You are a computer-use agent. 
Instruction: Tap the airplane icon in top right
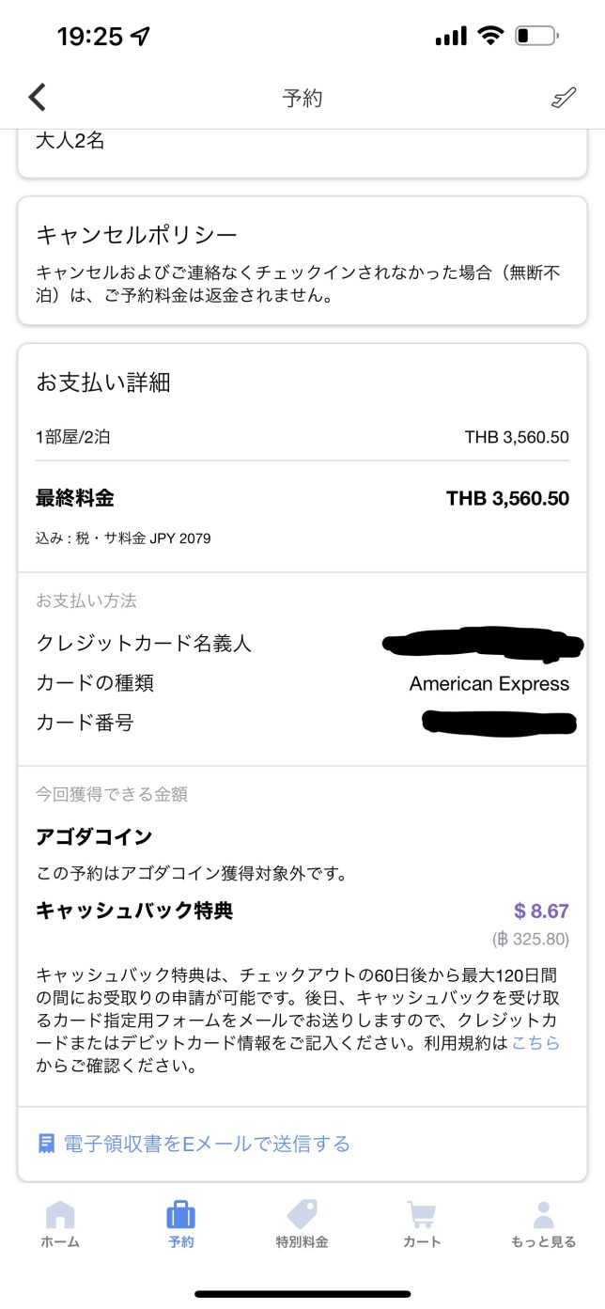pyautogui.click(x=563, y=97)
